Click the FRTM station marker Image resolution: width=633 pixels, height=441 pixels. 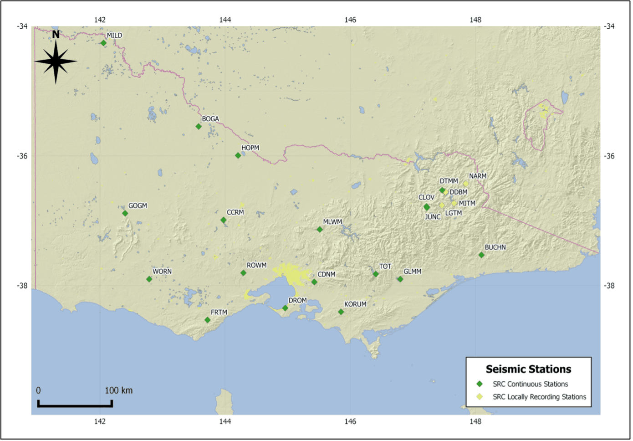click(208, 320)
